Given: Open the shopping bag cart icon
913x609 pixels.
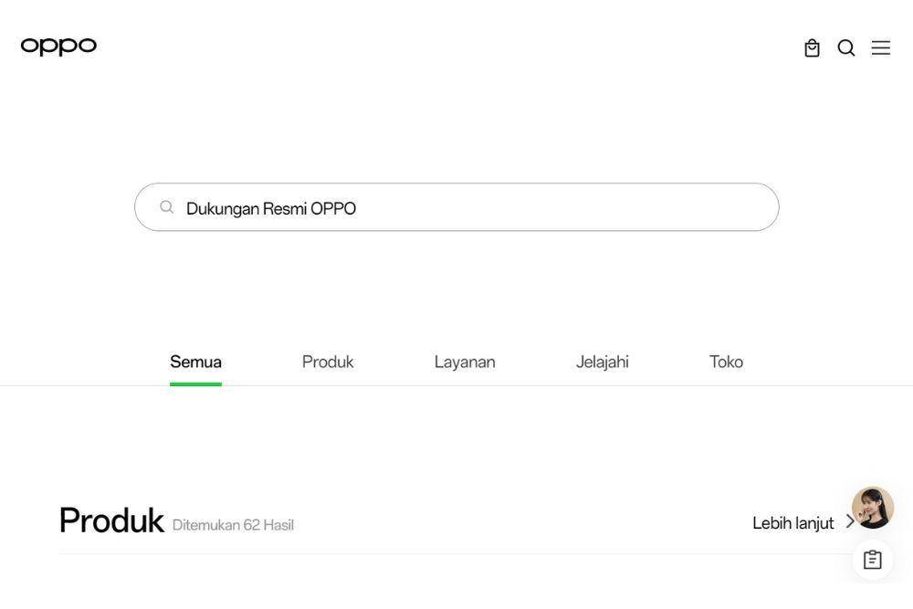Looking at the screenshot, I should click(812, 47).
